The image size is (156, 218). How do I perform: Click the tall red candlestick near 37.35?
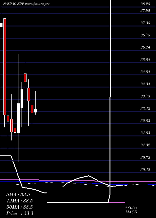(x=5, y=67)
